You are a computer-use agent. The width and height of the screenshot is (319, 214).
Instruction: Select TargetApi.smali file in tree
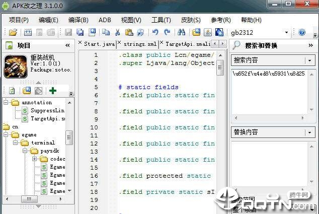click(48, 118)
